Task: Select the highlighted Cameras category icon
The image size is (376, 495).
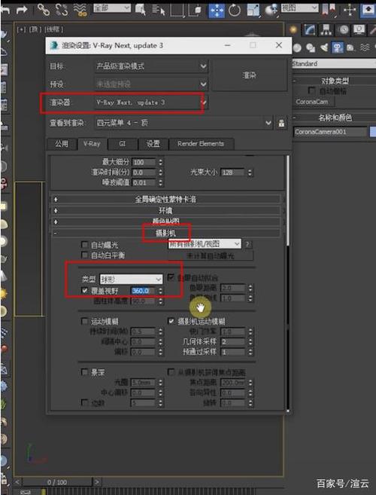Action: (338, 47)
